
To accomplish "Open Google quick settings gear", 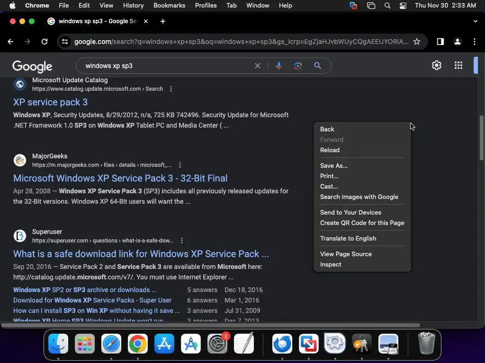I will [436, 65].
